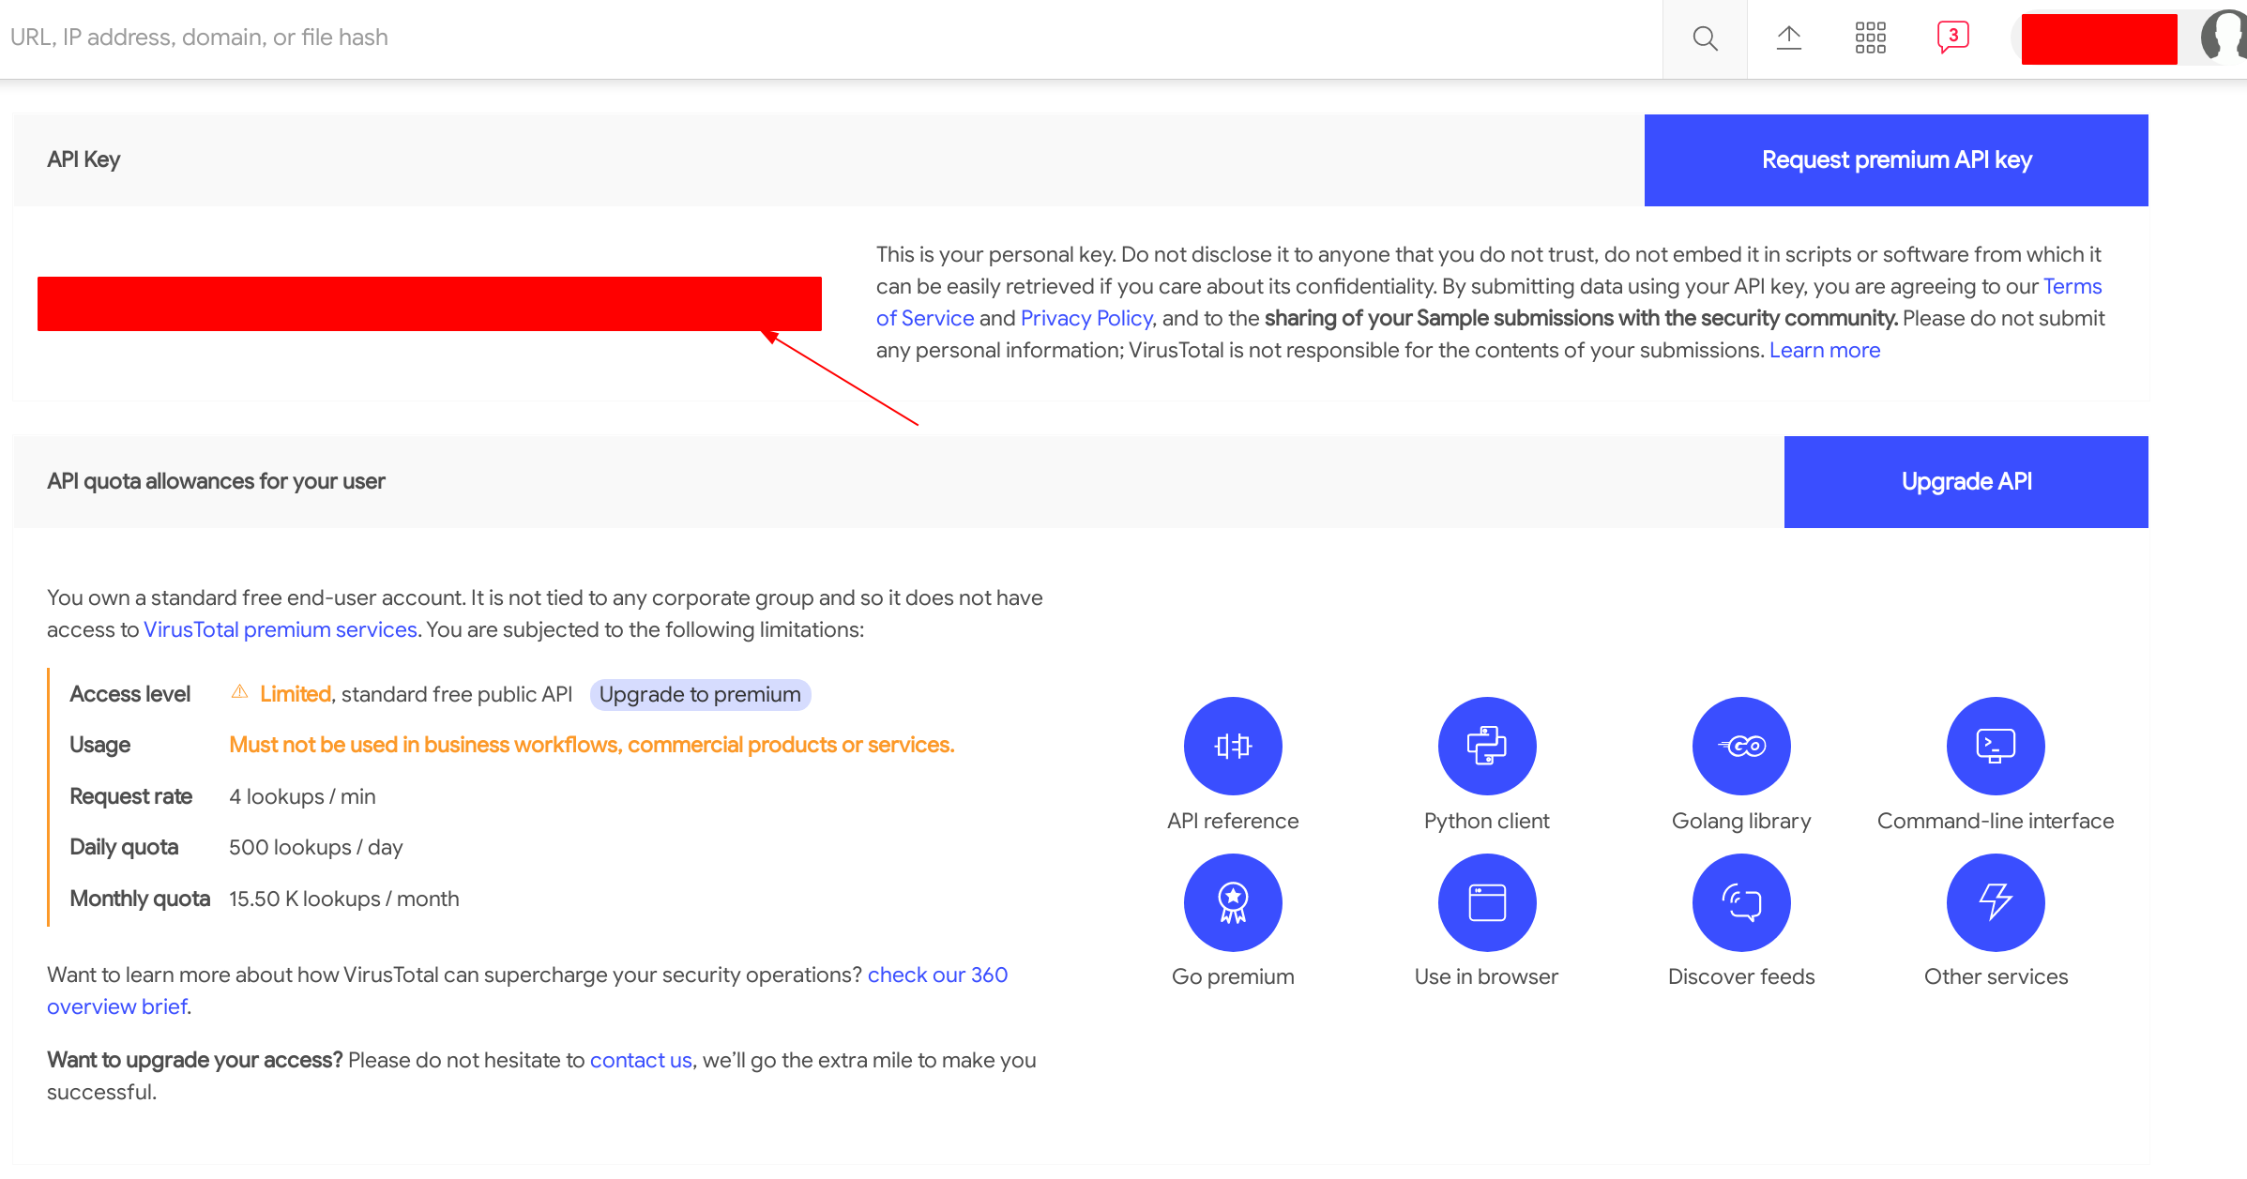Open the Python client icon
Screen dimensions: 2247x1179
coord(1487,746)
